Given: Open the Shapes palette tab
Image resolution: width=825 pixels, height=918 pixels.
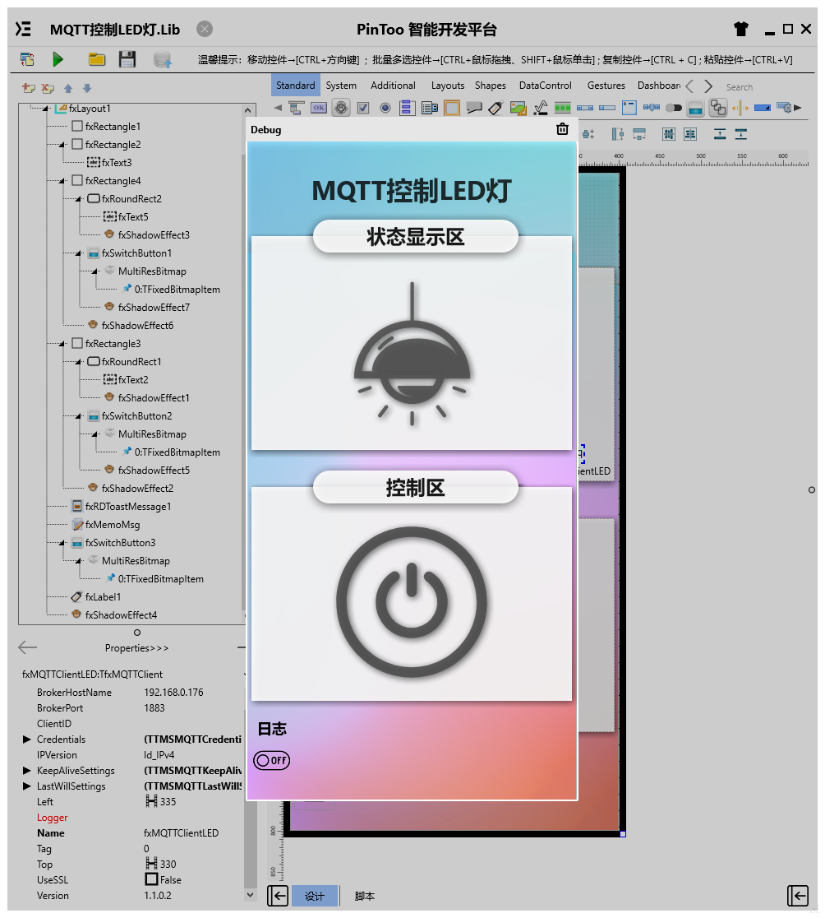Looking at the screenshot, I should point(490,86).
